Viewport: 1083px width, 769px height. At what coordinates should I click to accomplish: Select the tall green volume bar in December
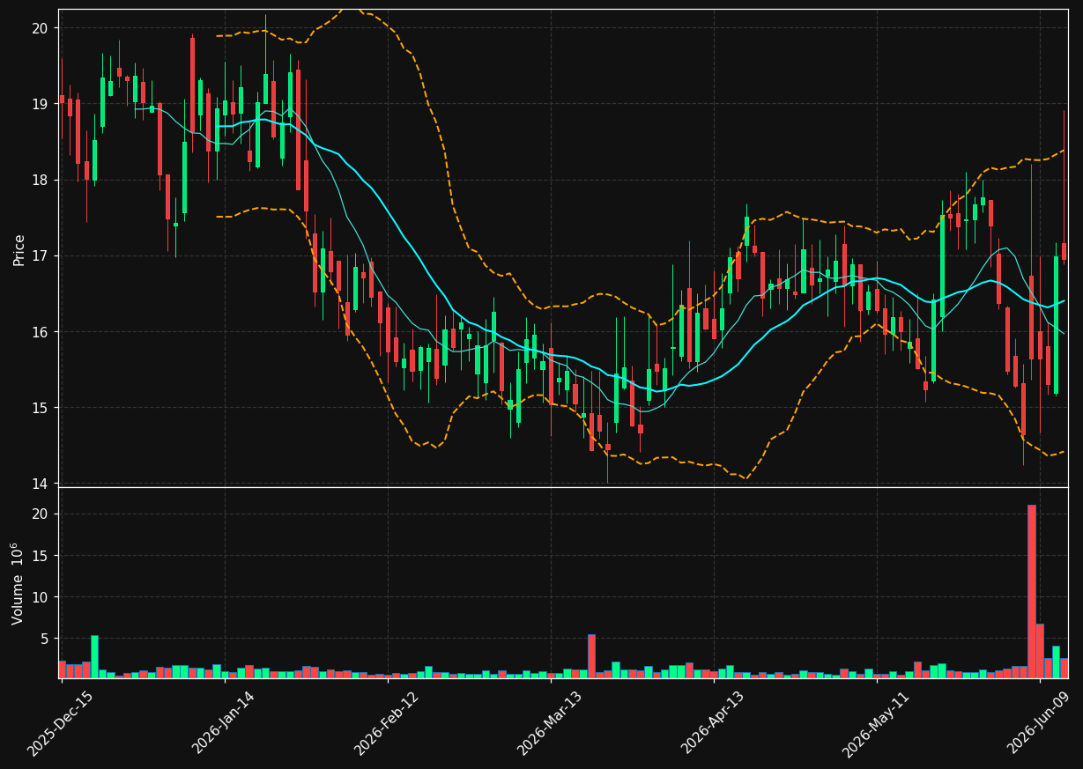point(94,656)
